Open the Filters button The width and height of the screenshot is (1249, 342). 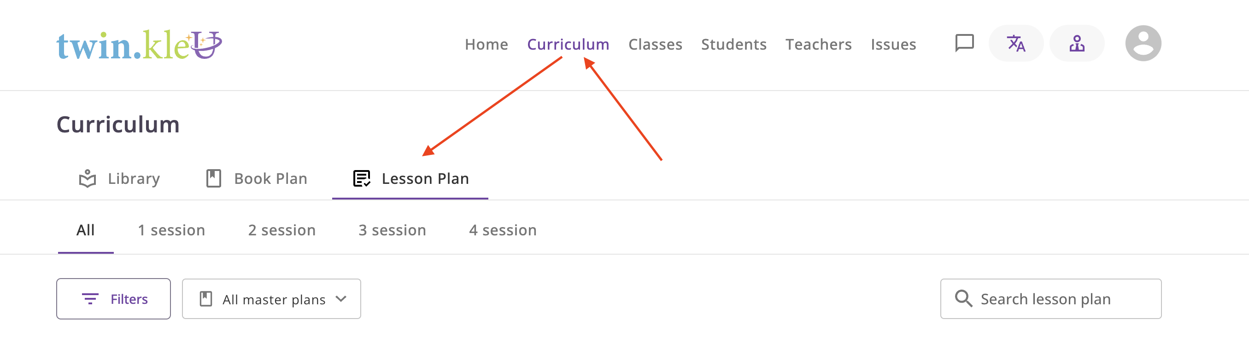113,299
